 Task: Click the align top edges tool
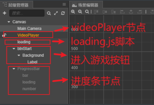(96, 12)
